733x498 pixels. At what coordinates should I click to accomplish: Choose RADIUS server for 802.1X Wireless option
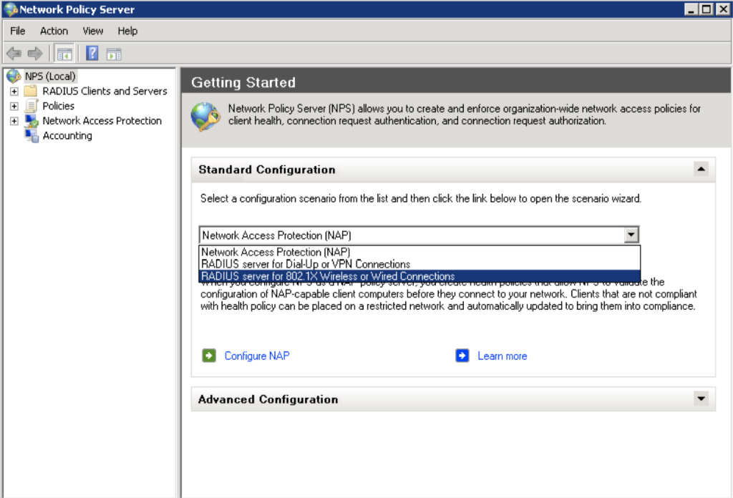[x=419, y=276]
